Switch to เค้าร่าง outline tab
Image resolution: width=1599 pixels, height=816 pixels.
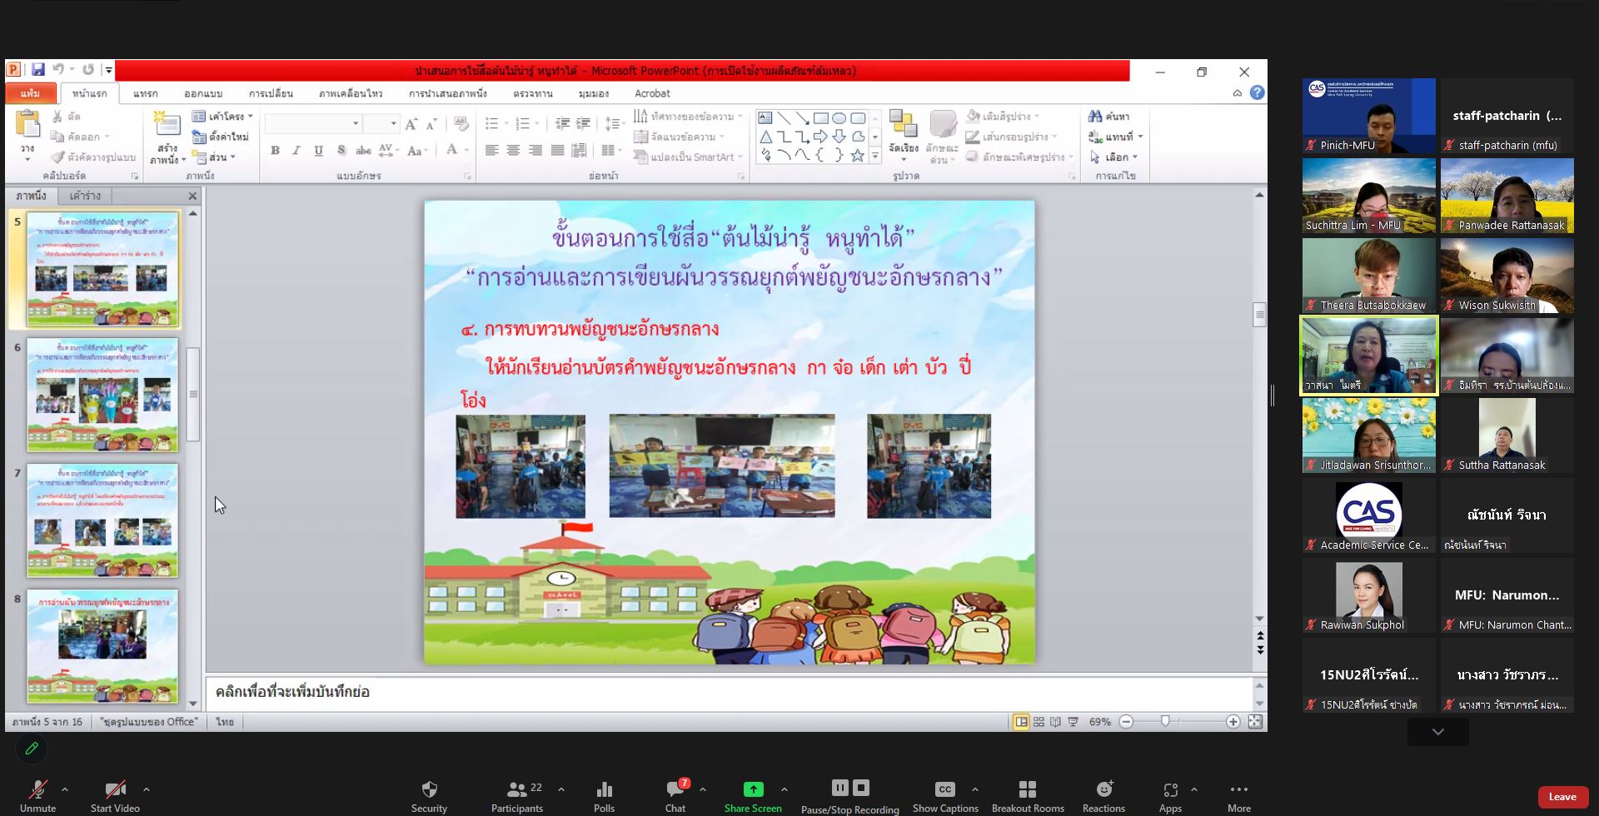pos(85,196)
